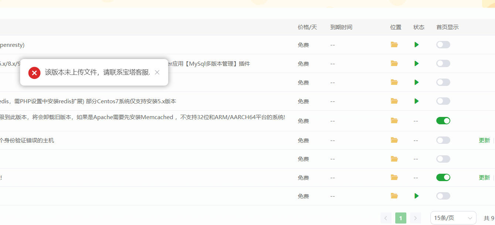Click the previous page arrow
The width and height of the screenshot is (495, 225).
[x=386, y=218]
